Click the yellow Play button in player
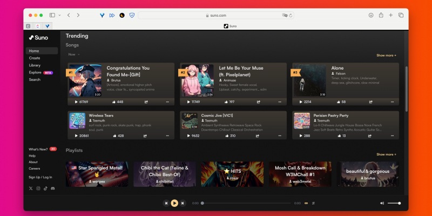The height and width of the screenshot is (216, 432). pos(174,204)
